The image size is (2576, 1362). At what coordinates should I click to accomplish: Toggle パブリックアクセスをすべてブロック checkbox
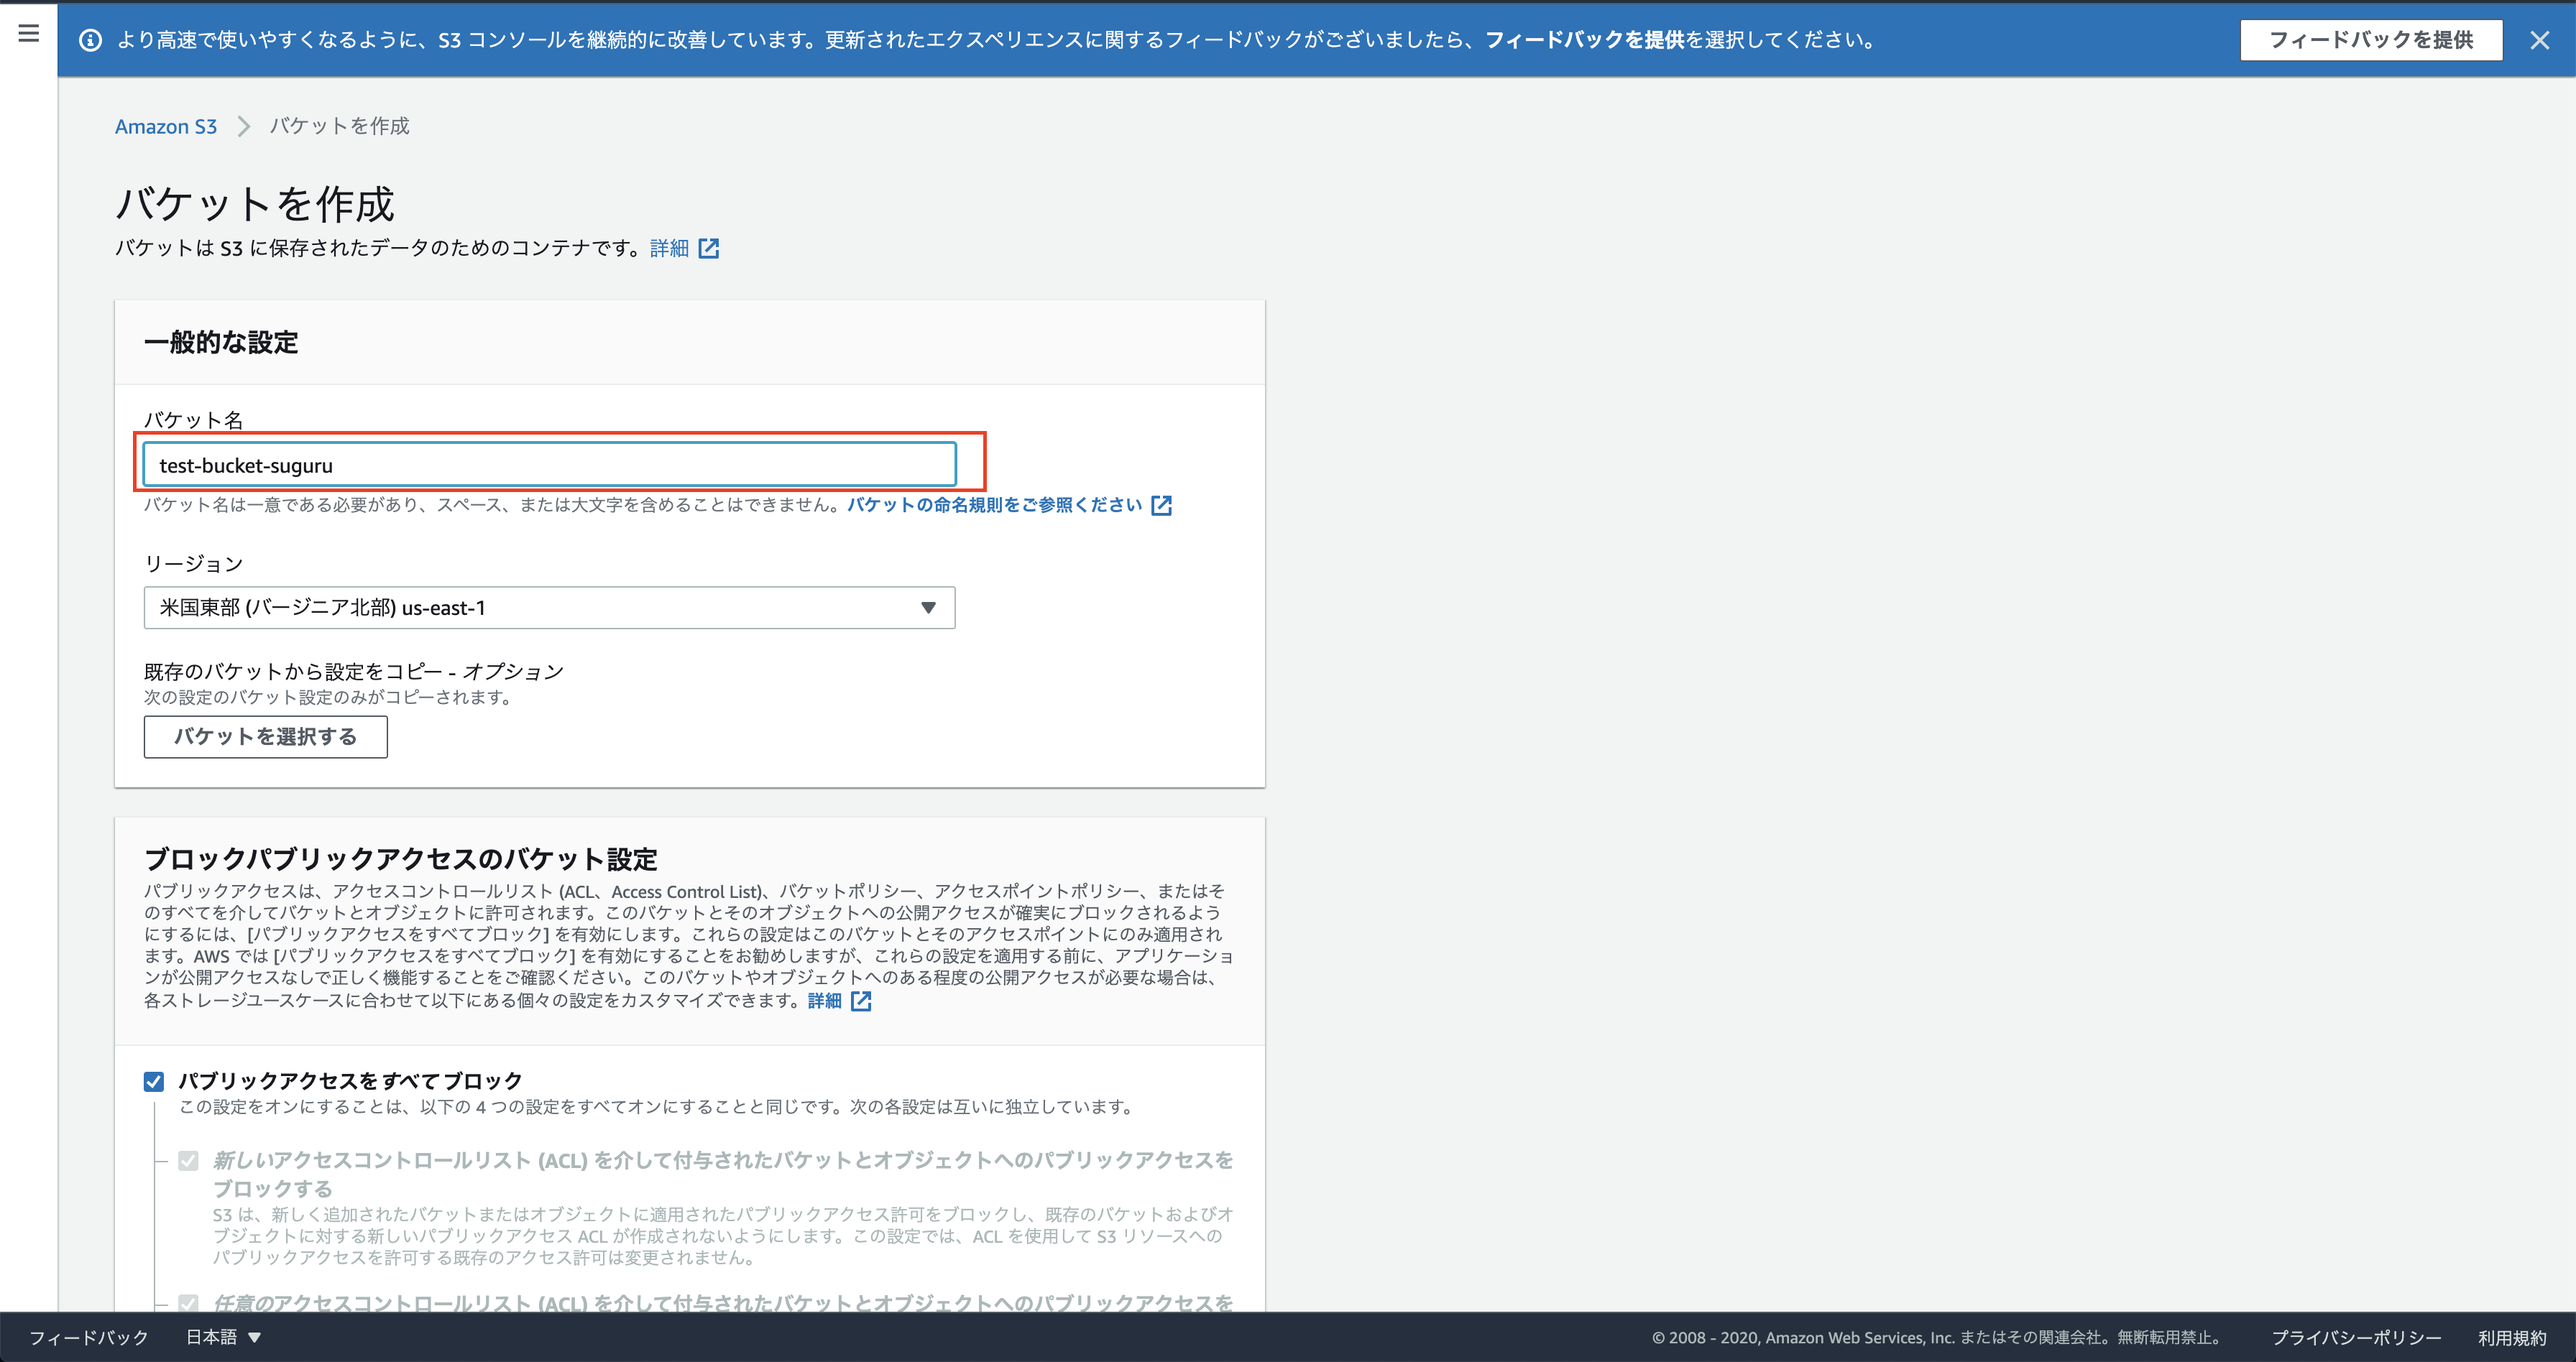pos(154,1081)
